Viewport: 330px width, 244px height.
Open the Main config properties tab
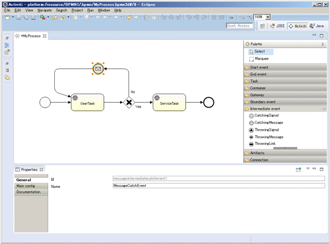click(x=26, y=186)
